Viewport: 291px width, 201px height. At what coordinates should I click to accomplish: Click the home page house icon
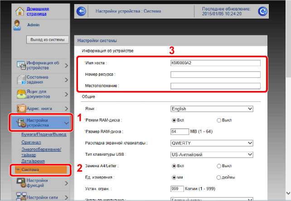click(17, 10)
